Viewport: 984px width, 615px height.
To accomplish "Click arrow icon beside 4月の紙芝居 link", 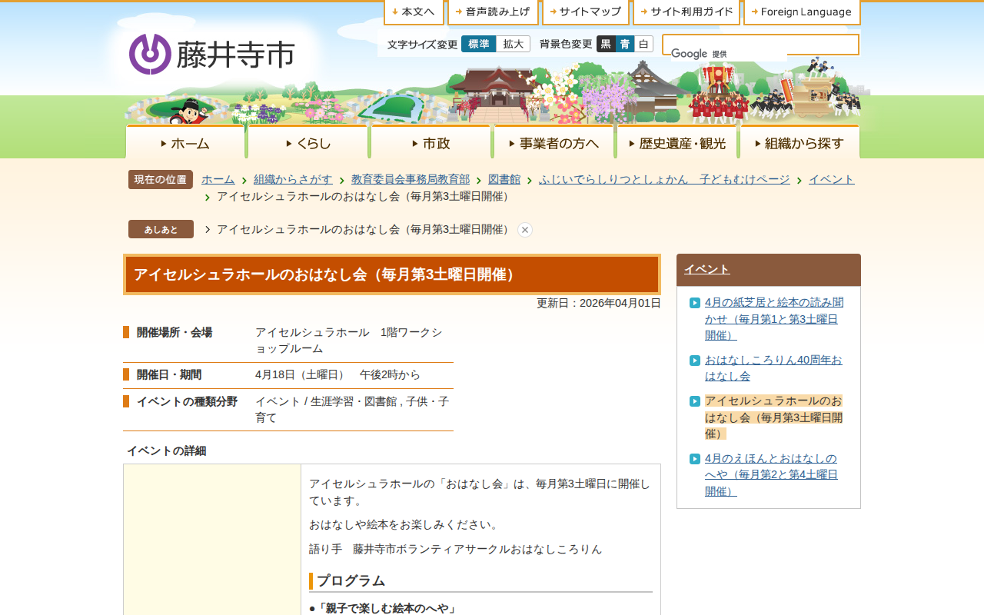I will pos(695,303).
